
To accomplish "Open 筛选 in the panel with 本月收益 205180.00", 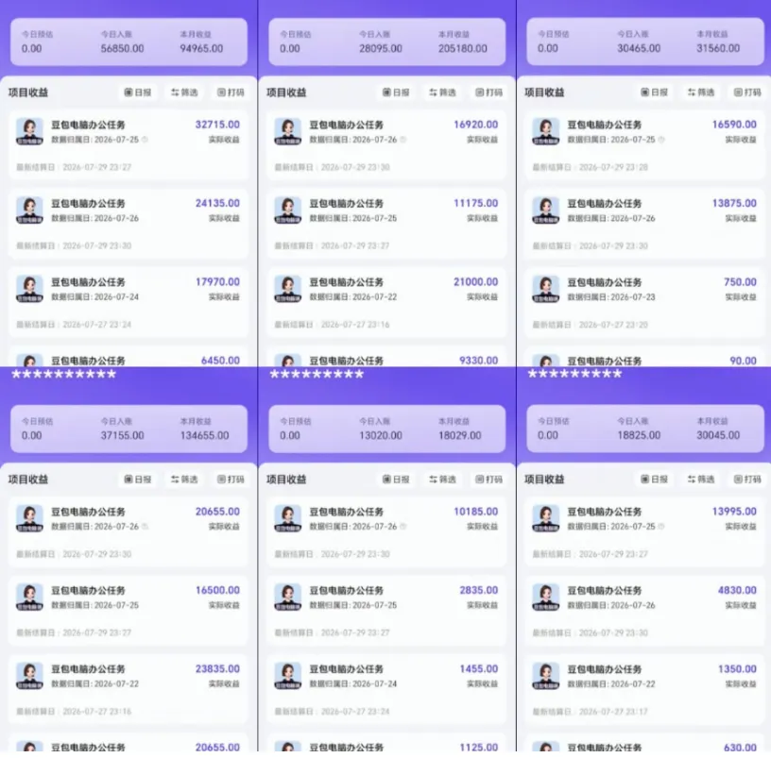I will (x=442, y=93).
